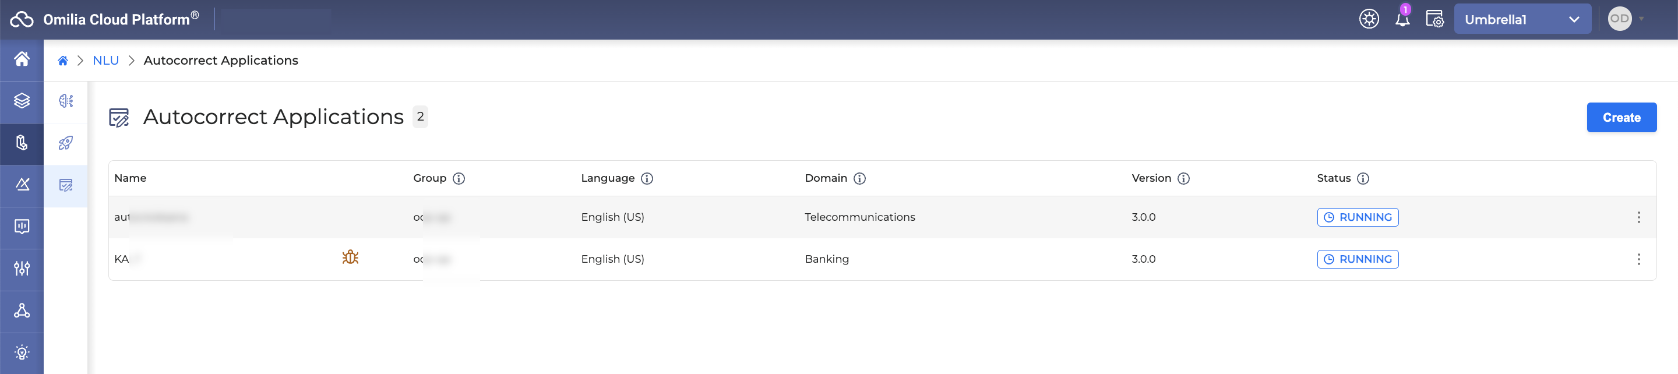Image resolution: width=1678 pixels, height=374 pixels.
Task: Click the network nodes sidebar icon
Action: click(x=22, y=311)
